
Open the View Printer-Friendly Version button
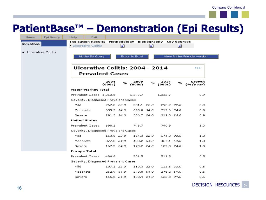[x=186, y=57]
